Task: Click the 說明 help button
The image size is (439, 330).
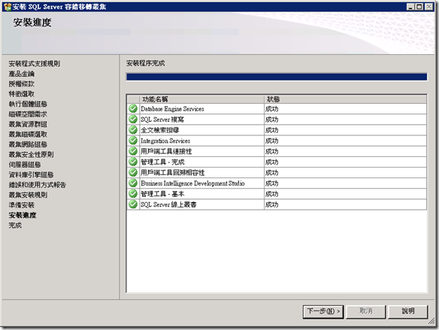Action: click(x=407, y=311)
